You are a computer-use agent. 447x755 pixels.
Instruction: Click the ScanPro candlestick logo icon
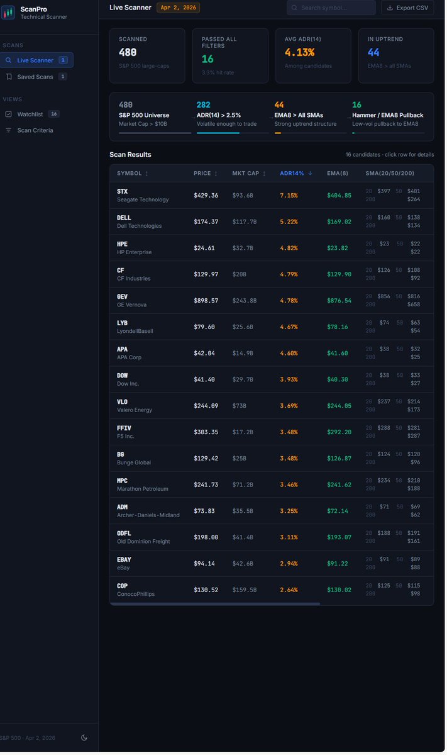pos(8,13)
